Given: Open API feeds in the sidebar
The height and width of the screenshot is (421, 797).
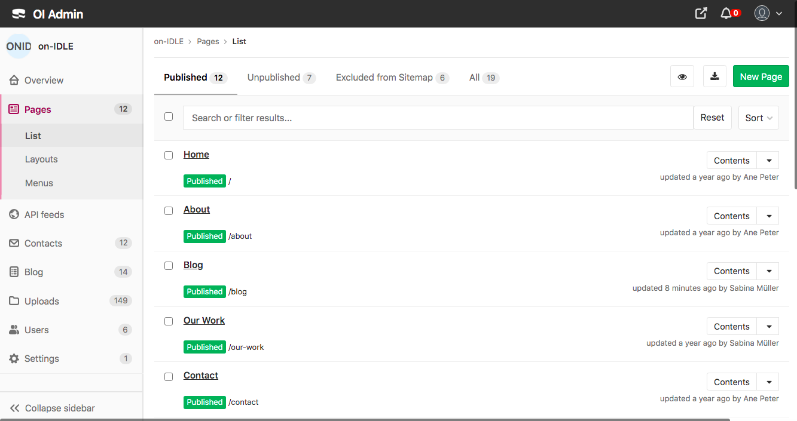Looking at the screenshot, I should click(x=44, y=214).
